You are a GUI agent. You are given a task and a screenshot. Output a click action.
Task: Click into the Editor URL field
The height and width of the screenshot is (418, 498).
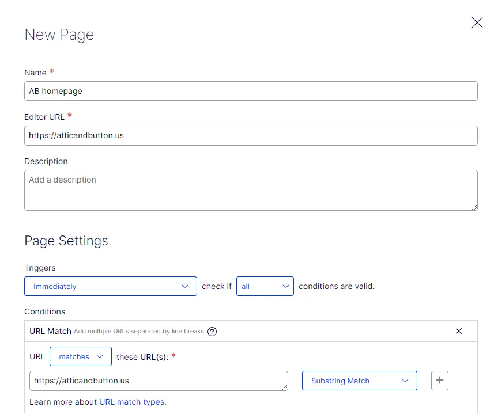(x=251, y=135)
